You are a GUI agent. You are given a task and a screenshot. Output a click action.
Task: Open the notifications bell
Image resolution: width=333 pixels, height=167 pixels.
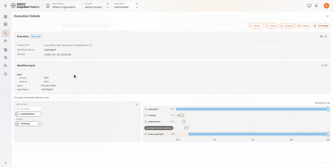point(316,6)
